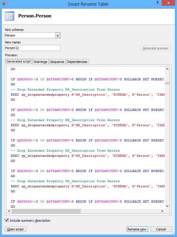Click the table icon beside Person.Person
The image size is (177, 237).
click(x=9, y=16)
